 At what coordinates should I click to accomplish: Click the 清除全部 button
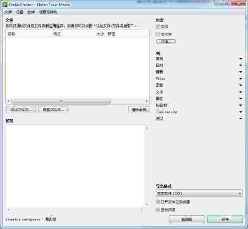139,109
